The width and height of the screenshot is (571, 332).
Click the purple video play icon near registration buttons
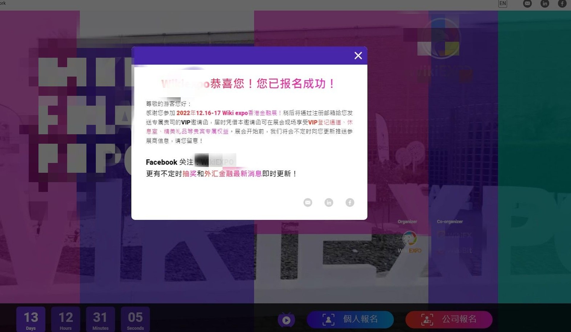pyautogui.click(x=286, y=320)
